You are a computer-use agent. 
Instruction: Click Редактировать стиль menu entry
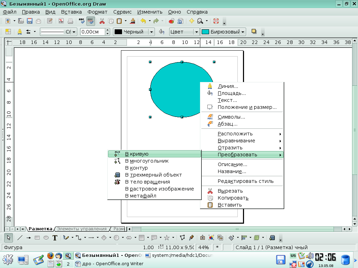(242, 181)
